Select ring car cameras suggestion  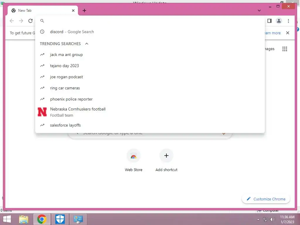coord(150,88)
